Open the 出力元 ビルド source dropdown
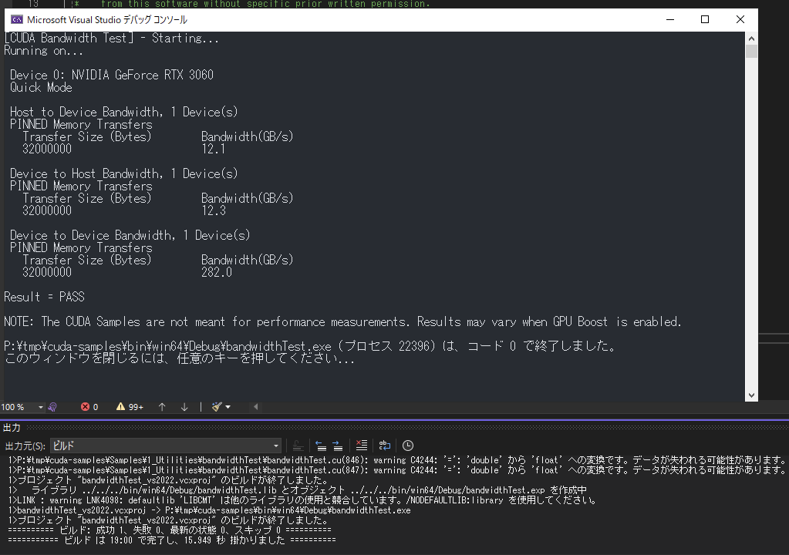The width and height of the screenshot is (789, 555). point(166,446)
